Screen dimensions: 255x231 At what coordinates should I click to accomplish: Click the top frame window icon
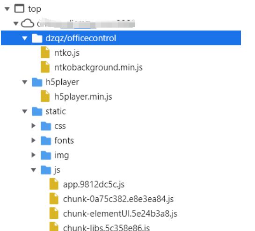pyautogui.click(x=19, y=8)
